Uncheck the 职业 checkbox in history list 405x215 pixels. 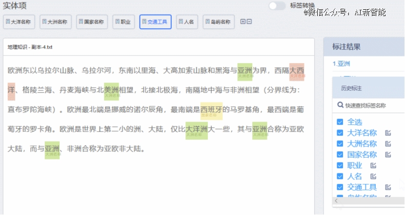coord(340,165)
